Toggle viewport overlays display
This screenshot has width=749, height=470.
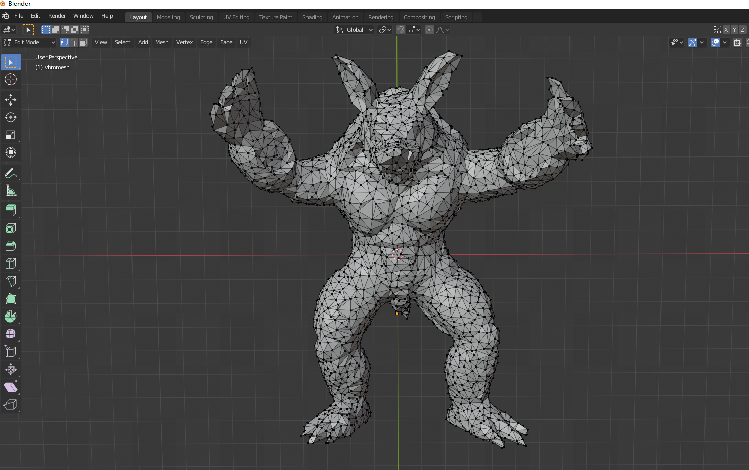coord(715,42)
